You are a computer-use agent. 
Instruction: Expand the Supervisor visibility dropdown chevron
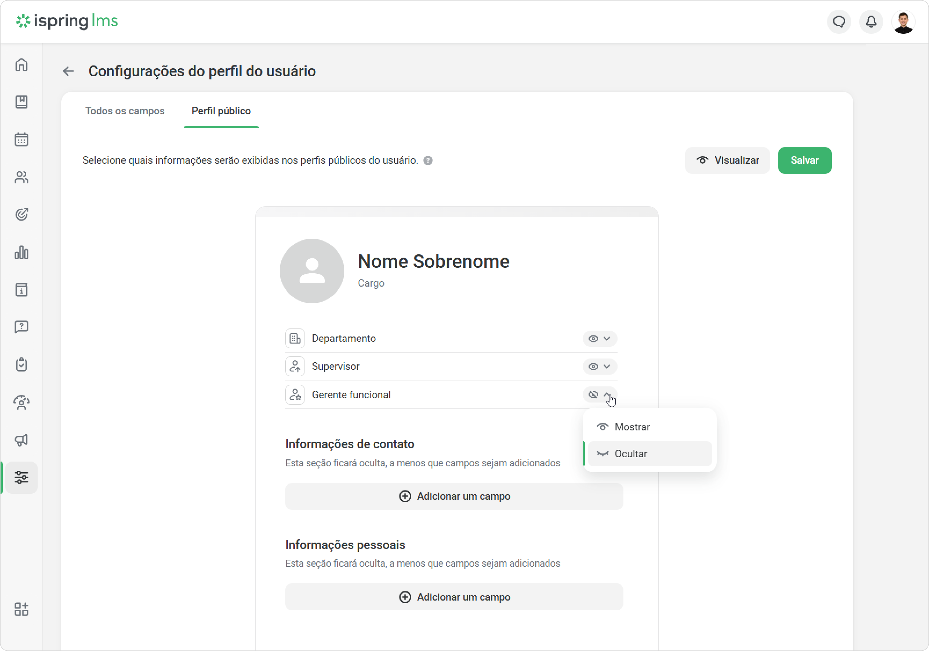(607, 367)
